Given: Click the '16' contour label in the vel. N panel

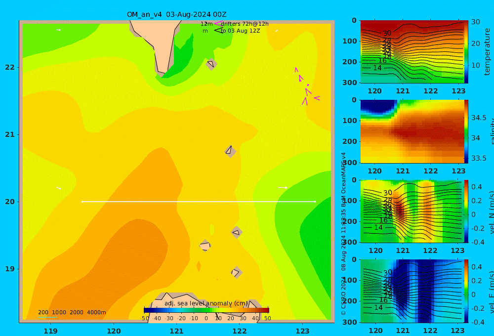Looking at the screenshot, I should pos(383,220).
